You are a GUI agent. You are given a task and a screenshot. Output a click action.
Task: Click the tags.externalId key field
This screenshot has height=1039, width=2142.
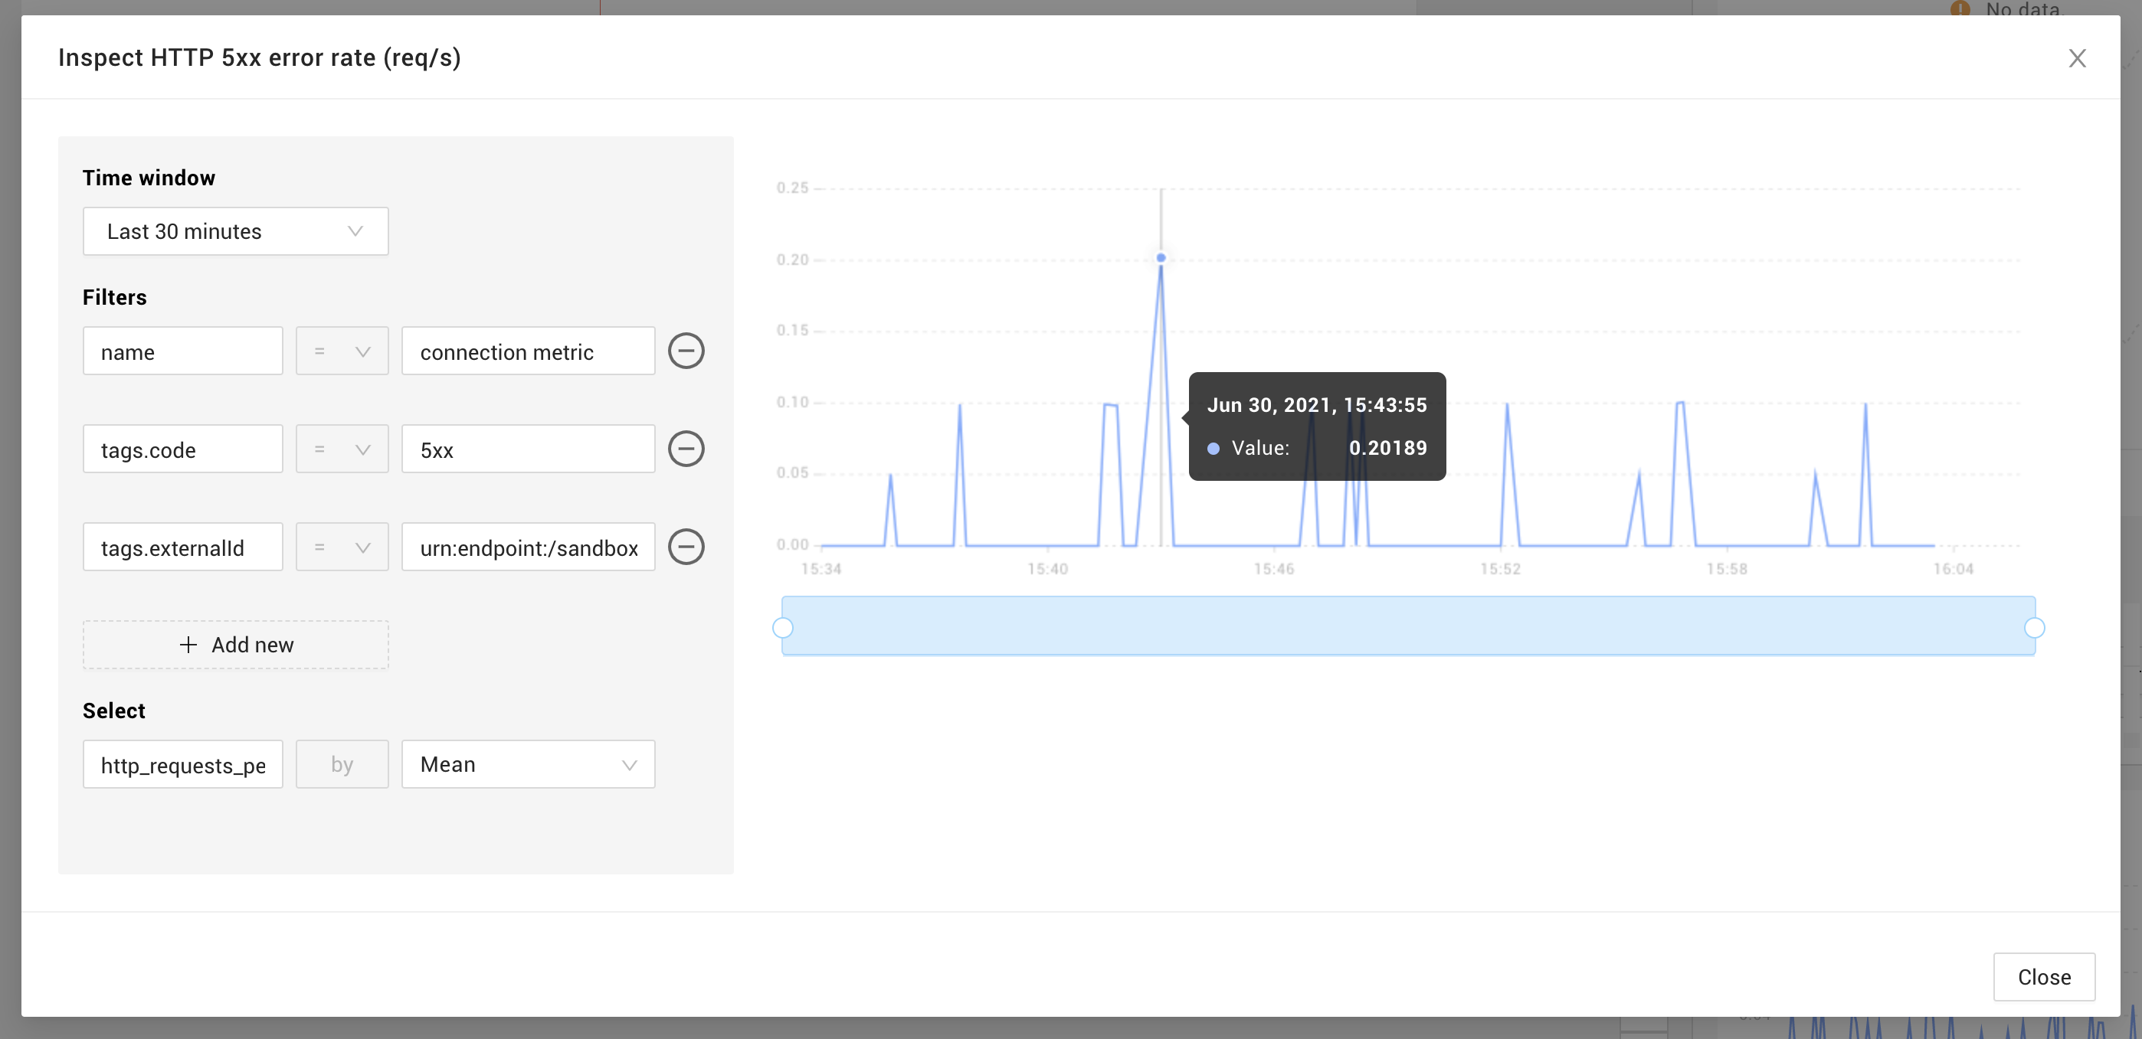[183, 547]
